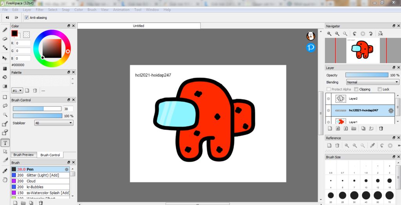Toggle Anti-aliasing checkbox
The width and height of the screenshot is (401, 205).
pos(27,18)
